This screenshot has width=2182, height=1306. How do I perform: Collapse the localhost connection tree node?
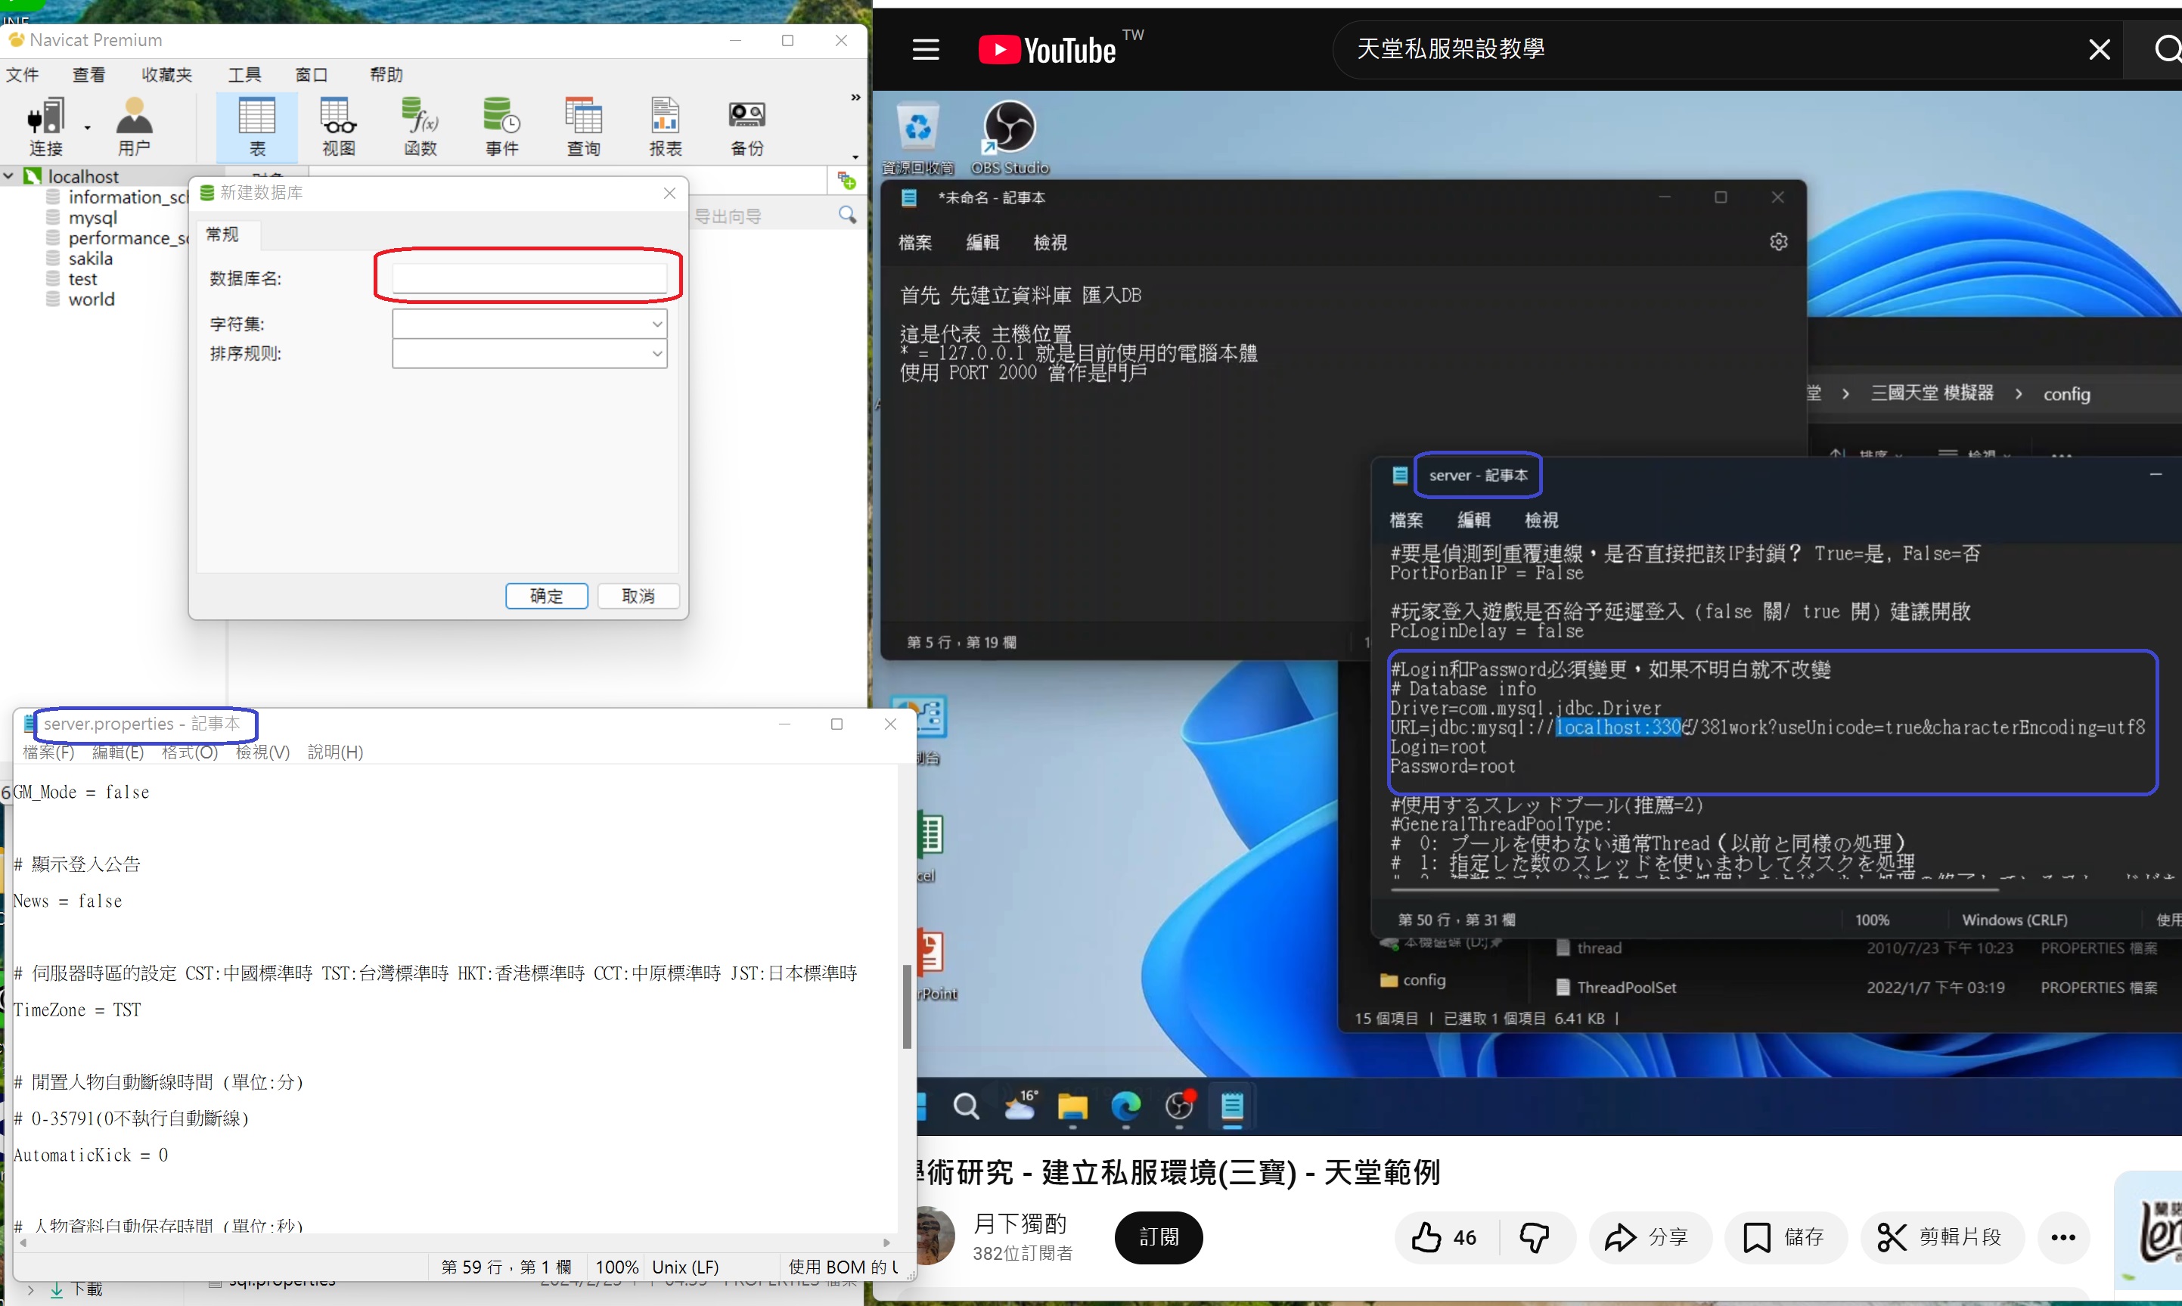point(8,176)
